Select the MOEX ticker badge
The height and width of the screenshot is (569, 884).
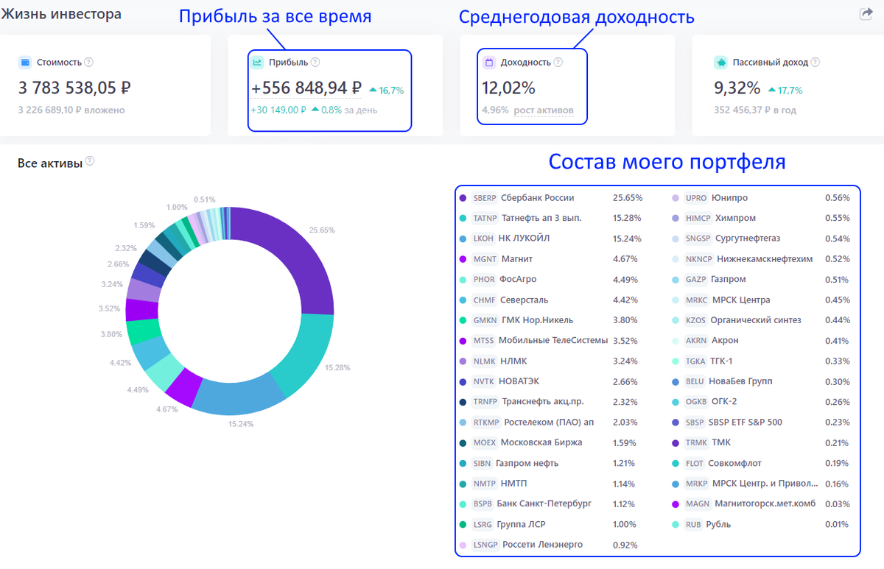pyautogui.click(x=485, y=443)
